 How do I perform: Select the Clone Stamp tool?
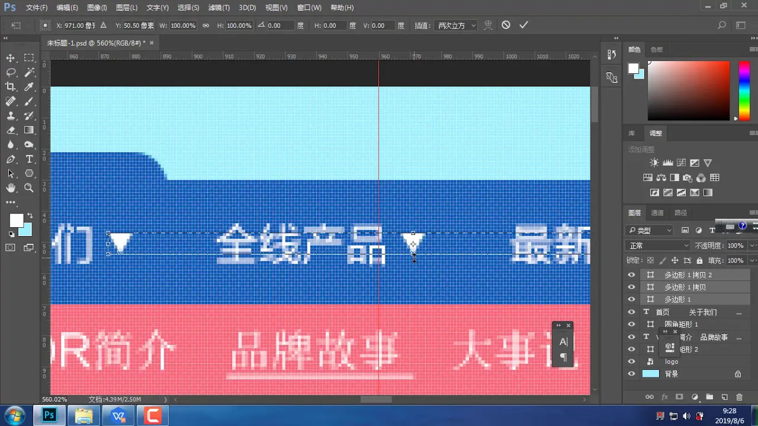pyautogui.click(x=11, y=116)
